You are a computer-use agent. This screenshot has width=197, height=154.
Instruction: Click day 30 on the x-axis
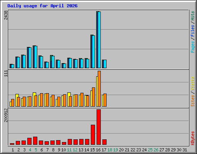coord(179,150)
